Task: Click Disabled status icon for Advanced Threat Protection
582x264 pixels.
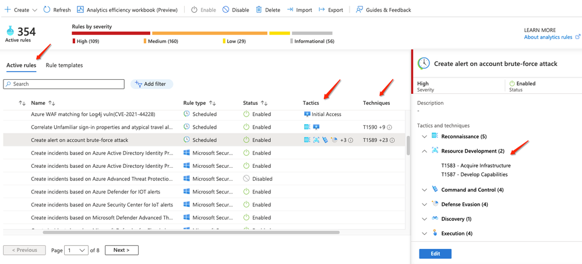Action: point(246,178)
